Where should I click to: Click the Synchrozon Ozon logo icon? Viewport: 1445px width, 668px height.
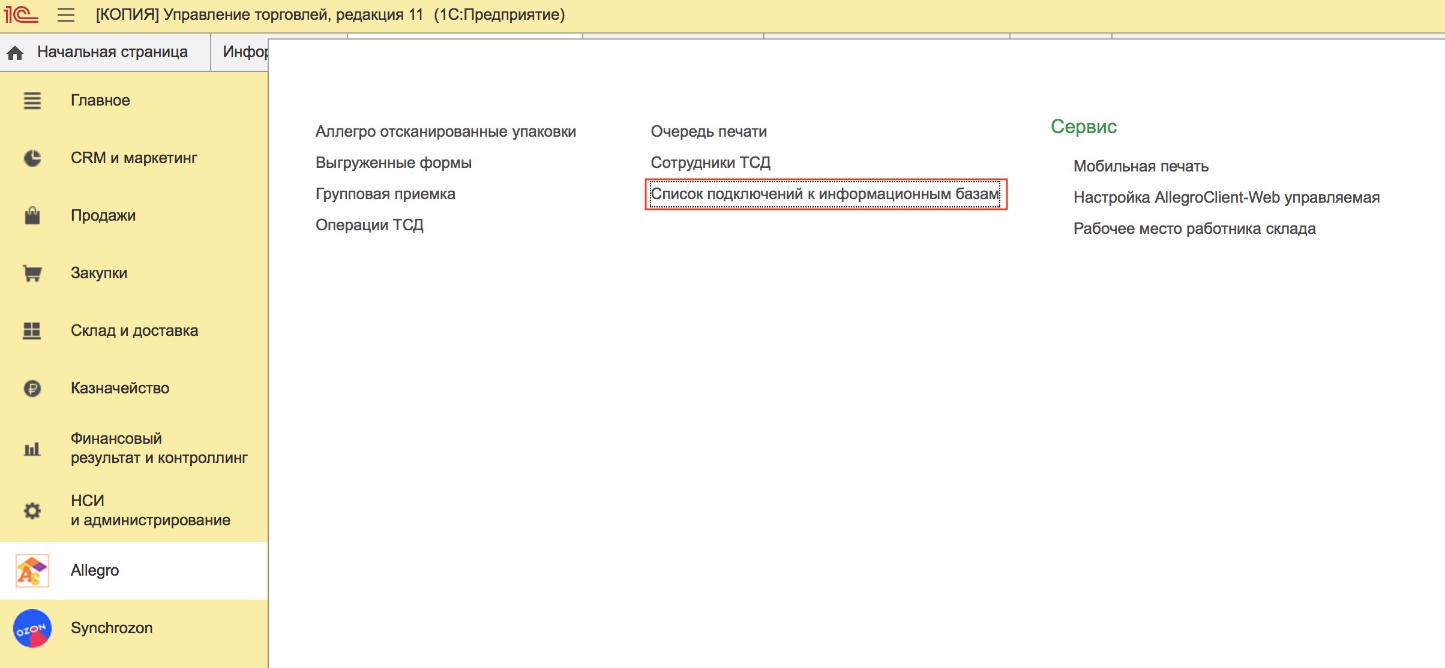(x=32, y=628)
